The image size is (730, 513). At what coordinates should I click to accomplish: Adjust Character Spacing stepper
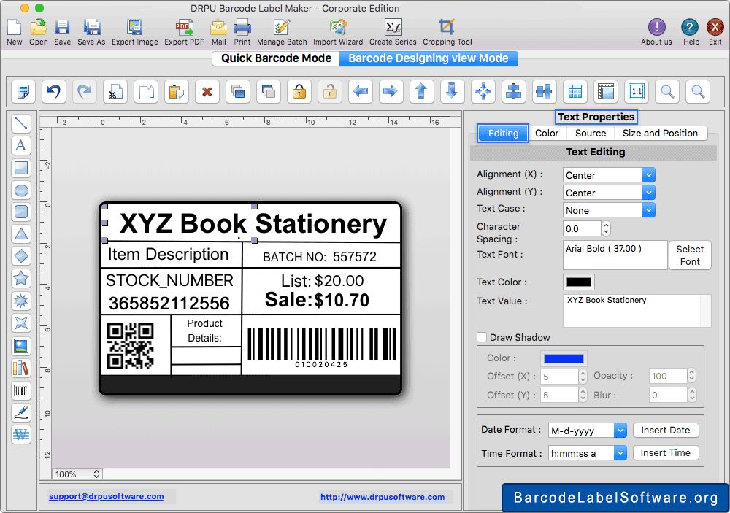coord(606,228)
